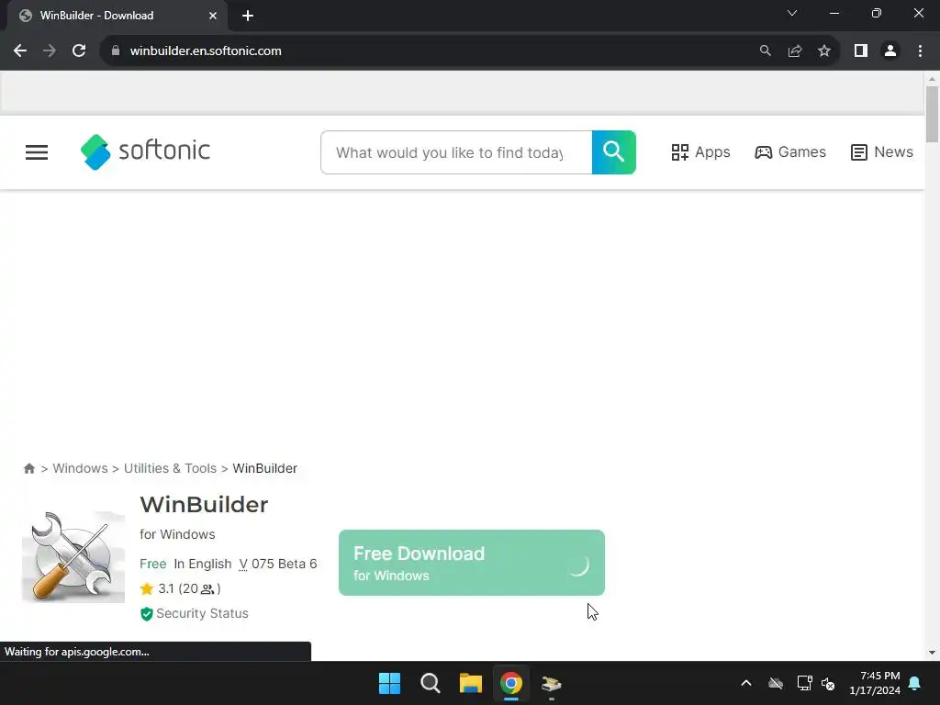Open a new tab

[248, 16]
